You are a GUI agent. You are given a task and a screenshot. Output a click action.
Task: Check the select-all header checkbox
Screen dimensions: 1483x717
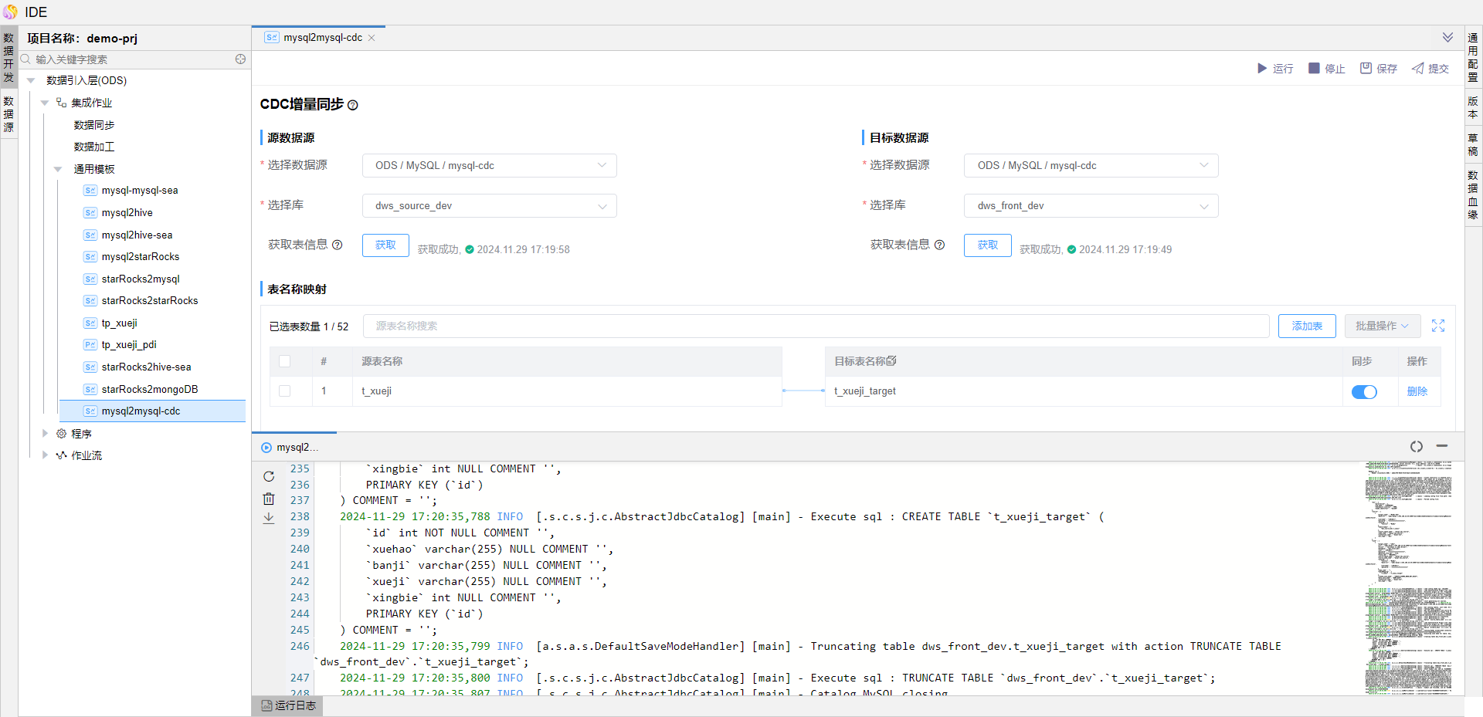point(285,361)
